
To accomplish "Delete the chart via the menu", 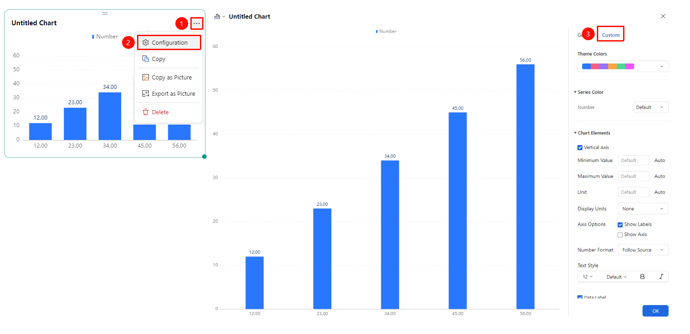I will click(168, 112).
